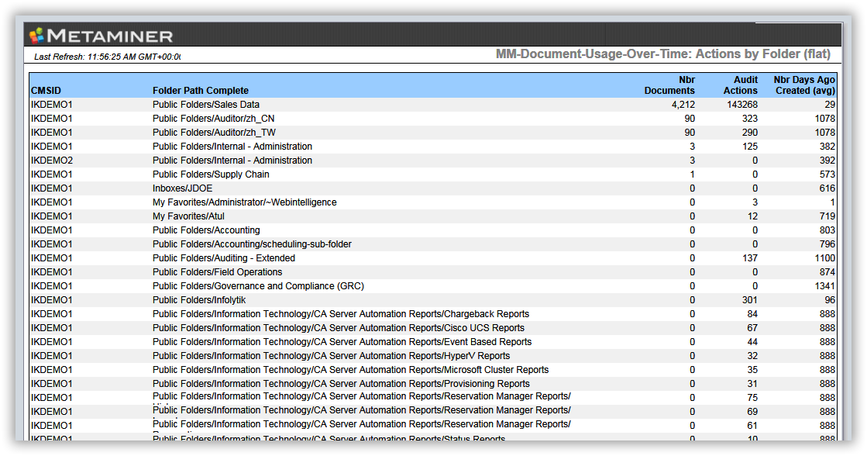This screenshot has width=867, height=456.
Task: Click Nbr Days Ago Created (avg) header
Action: pos(804,85)
